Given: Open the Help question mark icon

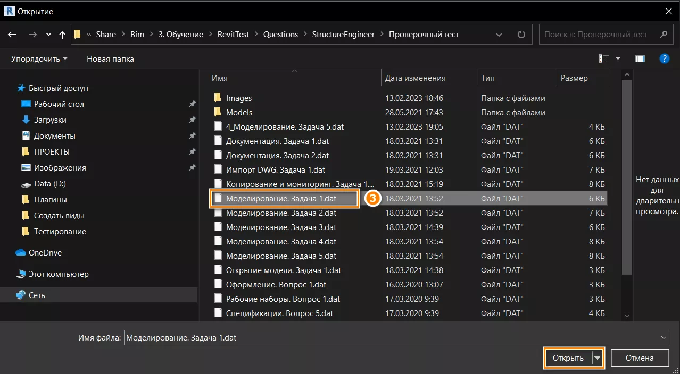Looking at the screenshot, I should click(x=664, y=58).
